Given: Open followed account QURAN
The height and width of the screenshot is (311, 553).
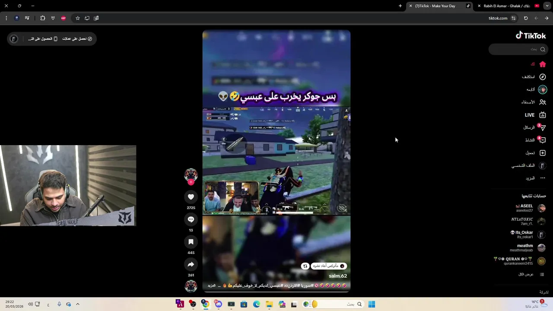Looking at the screenshot, I should coord(520,261).
